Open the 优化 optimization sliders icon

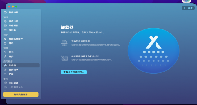coord(5,52)
